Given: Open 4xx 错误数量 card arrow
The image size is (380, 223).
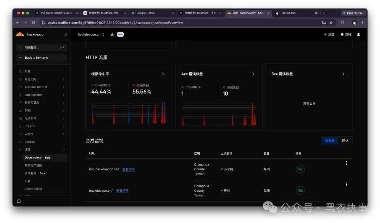Looking at the screenshot, I should (253, 74).
